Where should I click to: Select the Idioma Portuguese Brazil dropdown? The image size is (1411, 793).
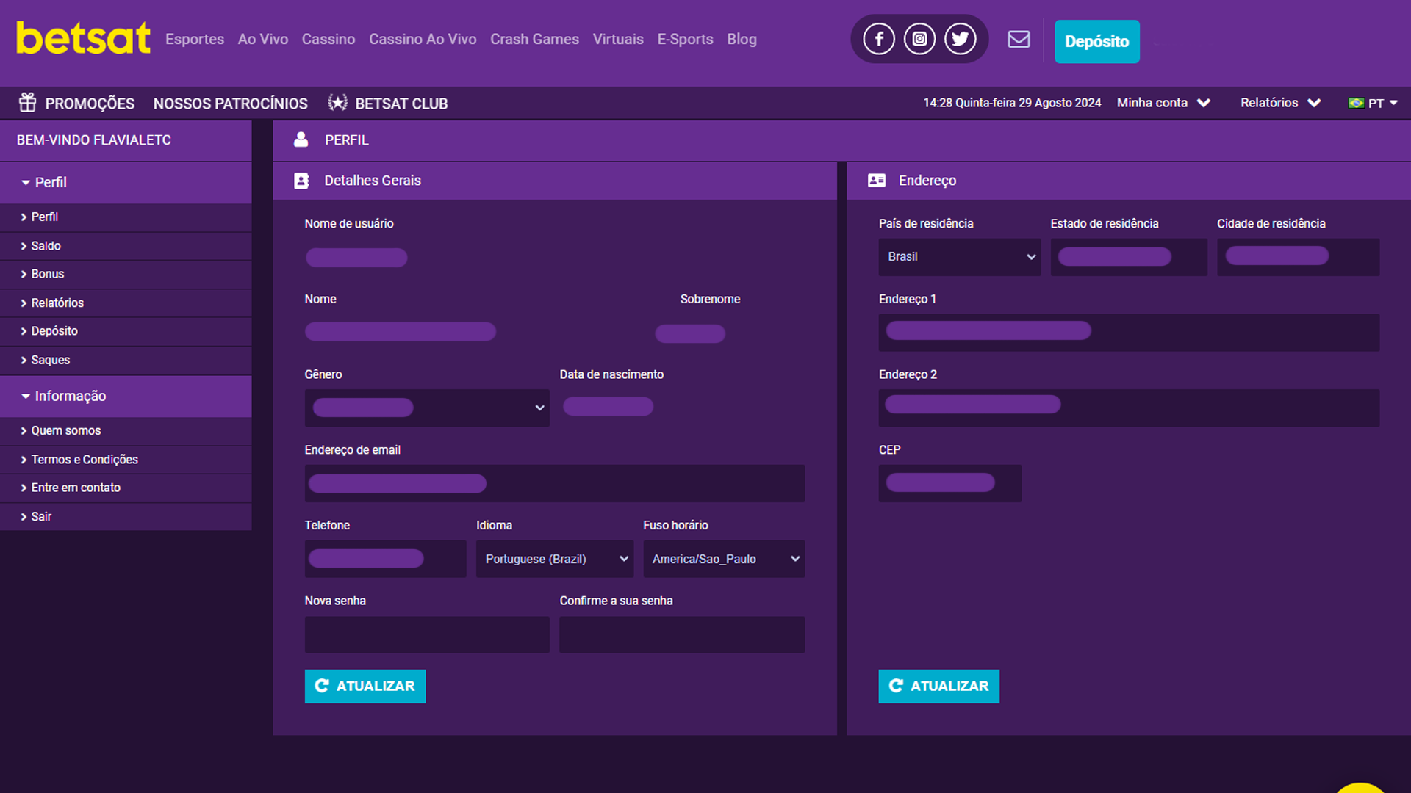pos(553,559)
